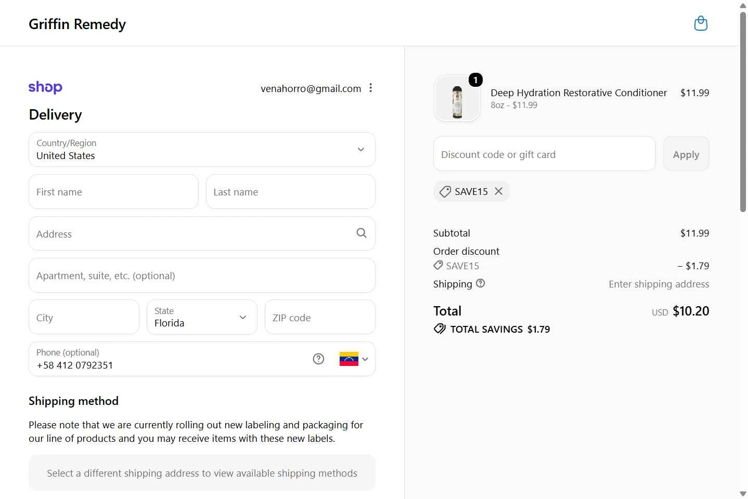Expand the State dropdown

(x=202, y=317)
